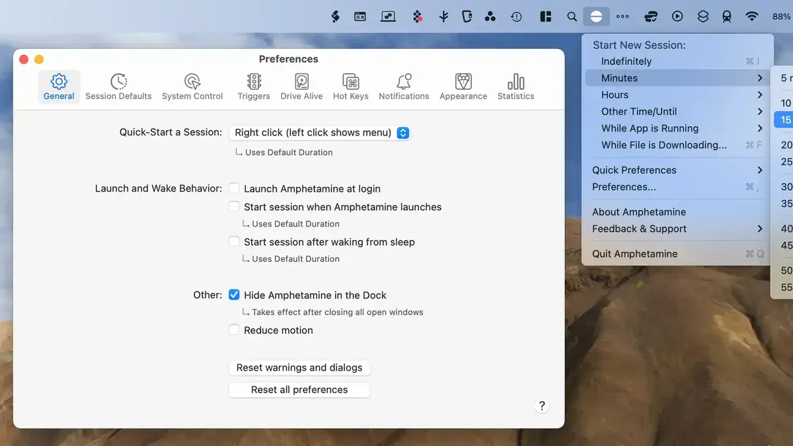Uncheck Hide Amphetamine in the Dock
This screenshot has height=446, width=793.
click(x=234, y=295)
